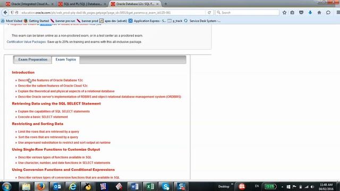This screenshot has width=340, height=191.
Task: Click the 'Restricting and Sorting Data' heading
Action: [38, 124]
